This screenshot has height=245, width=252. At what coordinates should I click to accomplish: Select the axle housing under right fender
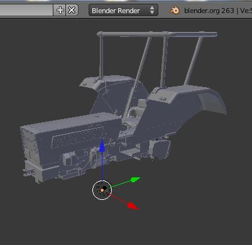[x=160, y=149]
